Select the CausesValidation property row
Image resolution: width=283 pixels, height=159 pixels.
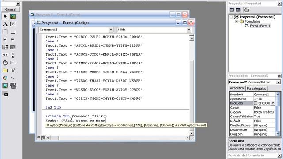[x=252, y=117]
